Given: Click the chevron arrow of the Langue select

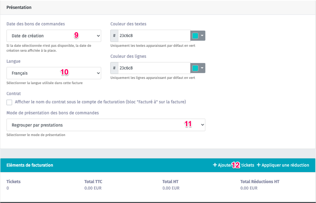Looking at the screenshot, I should click(97, 73).
